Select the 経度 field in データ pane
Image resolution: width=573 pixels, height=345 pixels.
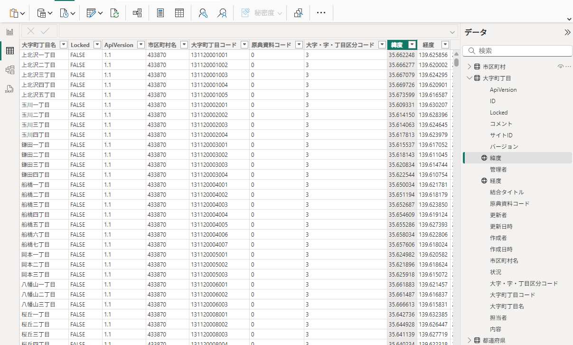pos(496,181)
